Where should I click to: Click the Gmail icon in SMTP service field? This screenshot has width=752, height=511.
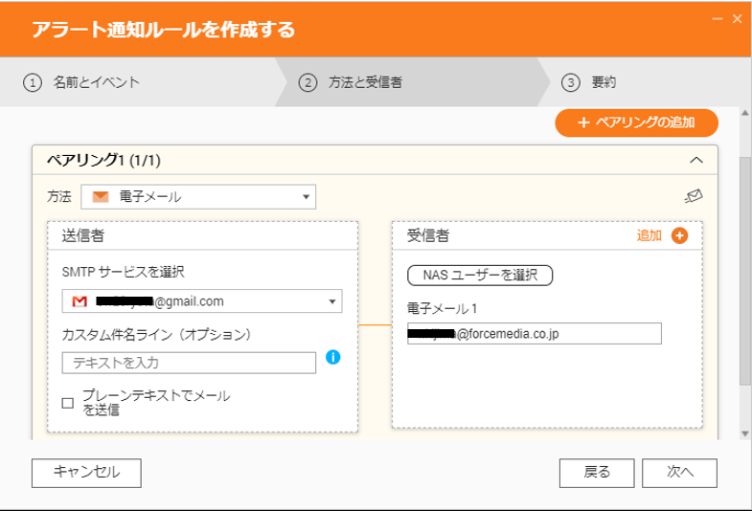pyautogui.click(x=80, y=301)
